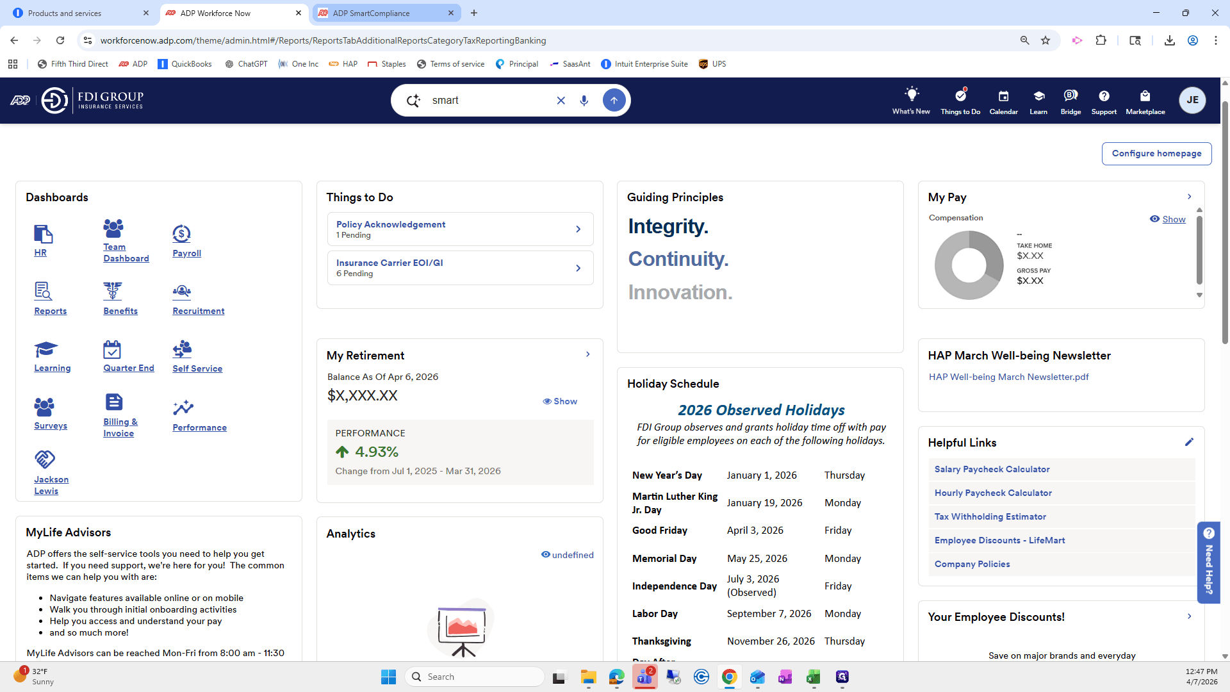This screenshot has height=692, width=1230.
Task: Open the Payroll dashboard icon
Action: pyautogui.click(x=181, y=234)
